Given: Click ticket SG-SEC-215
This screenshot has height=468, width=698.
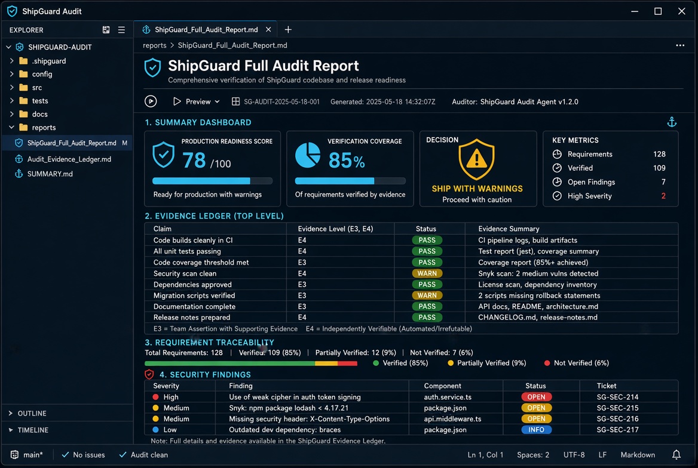Looking at the screenshot, I should [617, 408].
